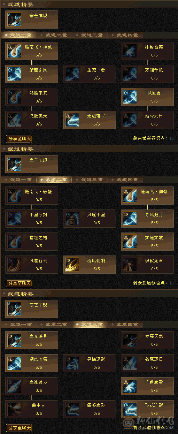Viewport: 178px width, 434px height.
Task: Choose the 千秋寒雪 skill icon
Action: click(130, 386)
